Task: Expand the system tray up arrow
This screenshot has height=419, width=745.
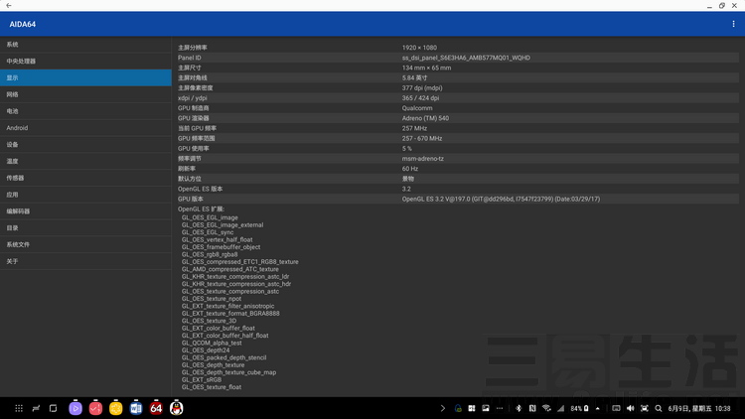Action: tap(598, 408)
